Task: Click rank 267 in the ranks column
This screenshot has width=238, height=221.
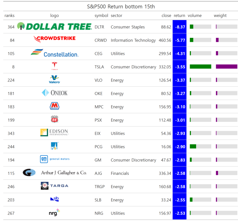Action: click(11, 213)
